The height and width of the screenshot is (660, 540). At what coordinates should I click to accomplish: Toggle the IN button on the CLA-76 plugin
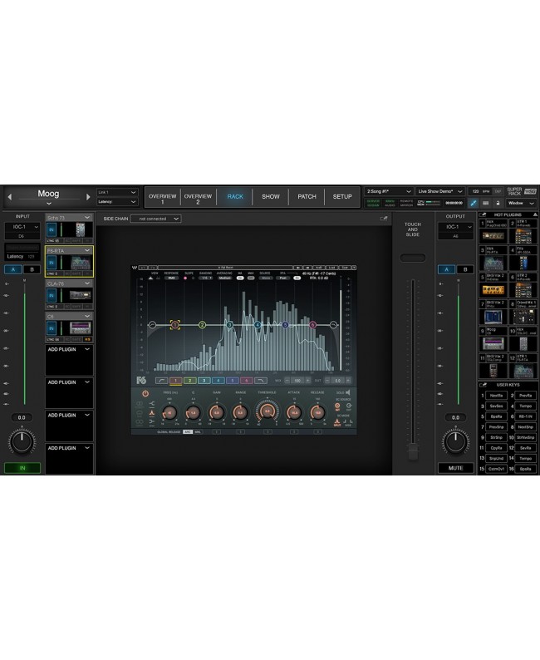[x=52, y=295]
